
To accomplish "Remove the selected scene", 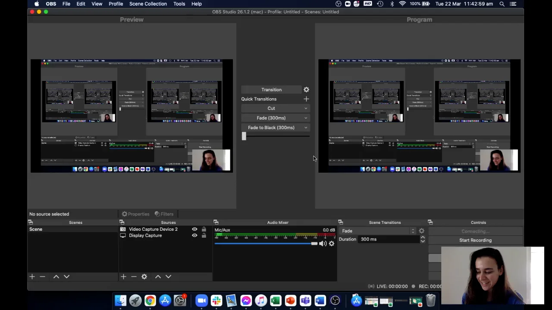I will [42, 276].
